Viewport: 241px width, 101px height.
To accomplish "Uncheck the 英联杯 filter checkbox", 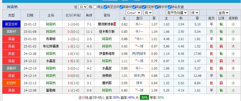I will [x=121, y=7].
